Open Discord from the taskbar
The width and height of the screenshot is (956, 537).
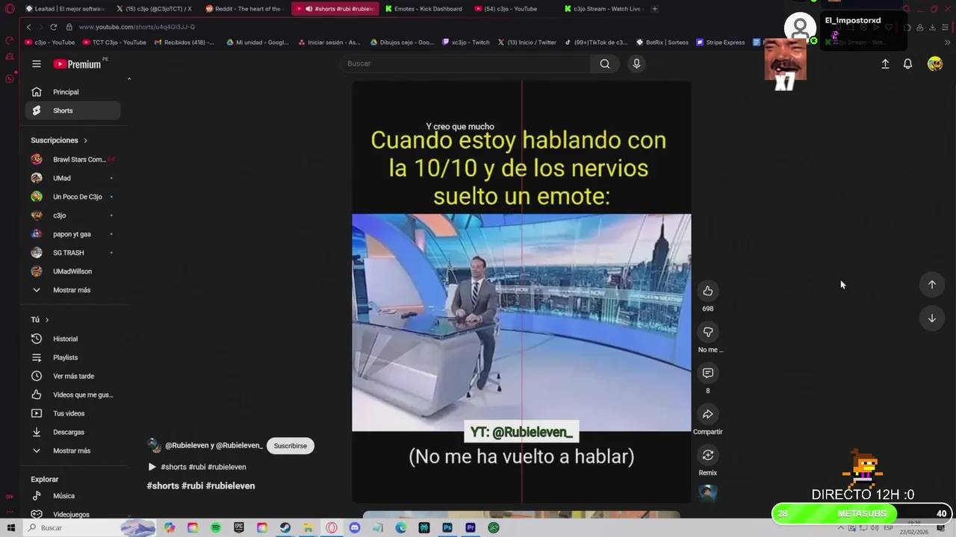click(355, 528)
